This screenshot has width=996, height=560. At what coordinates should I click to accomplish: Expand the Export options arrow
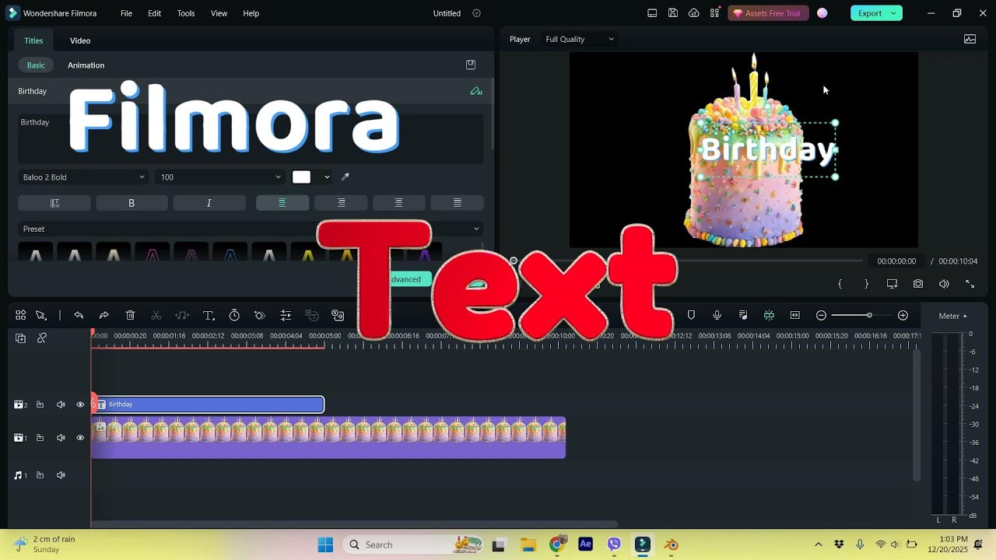coord(893,13)
